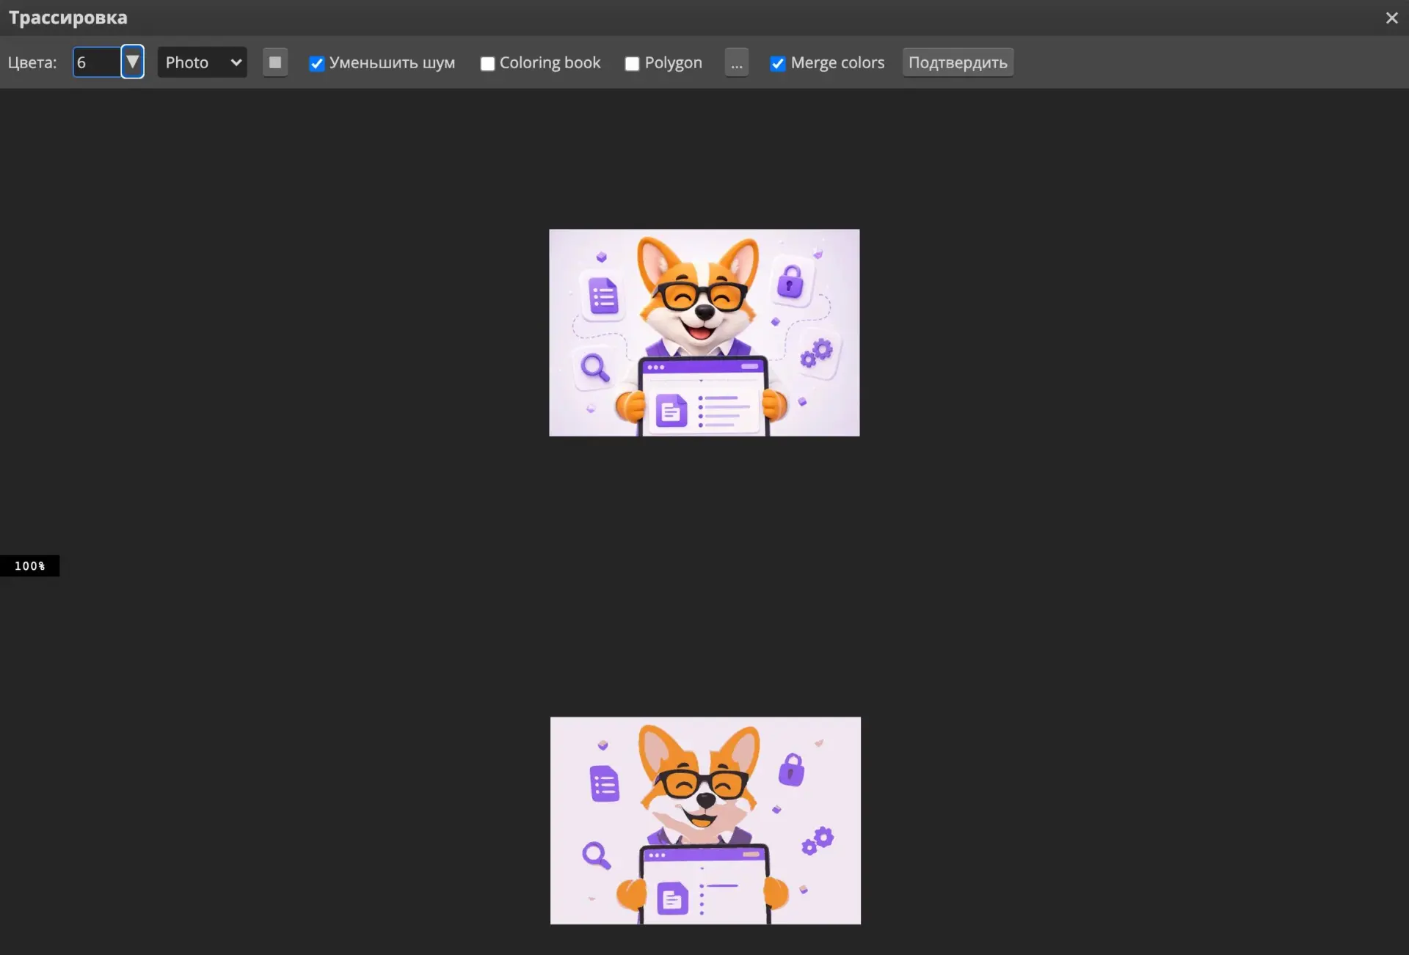Click the Цвета: label

point(32,62)
